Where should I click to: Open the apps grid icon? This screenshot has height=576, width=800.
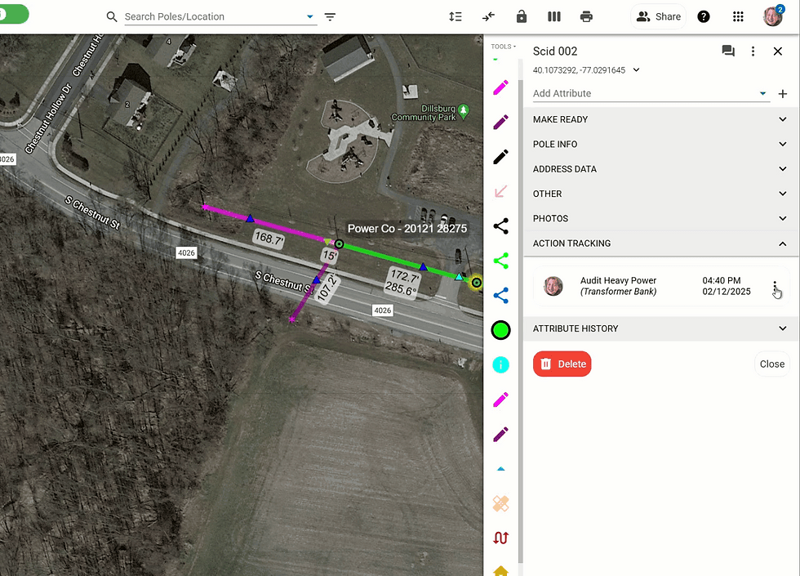[x=738, y=17]
